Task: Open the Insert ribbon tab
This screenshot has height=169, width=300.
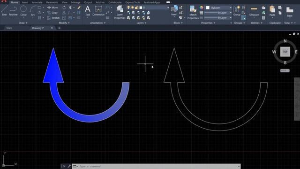Action: click(x=25, y=2)
